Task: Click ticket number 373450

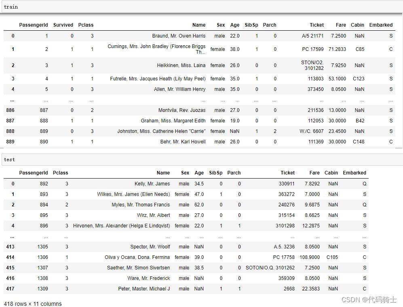Action: tap(315, 89)
